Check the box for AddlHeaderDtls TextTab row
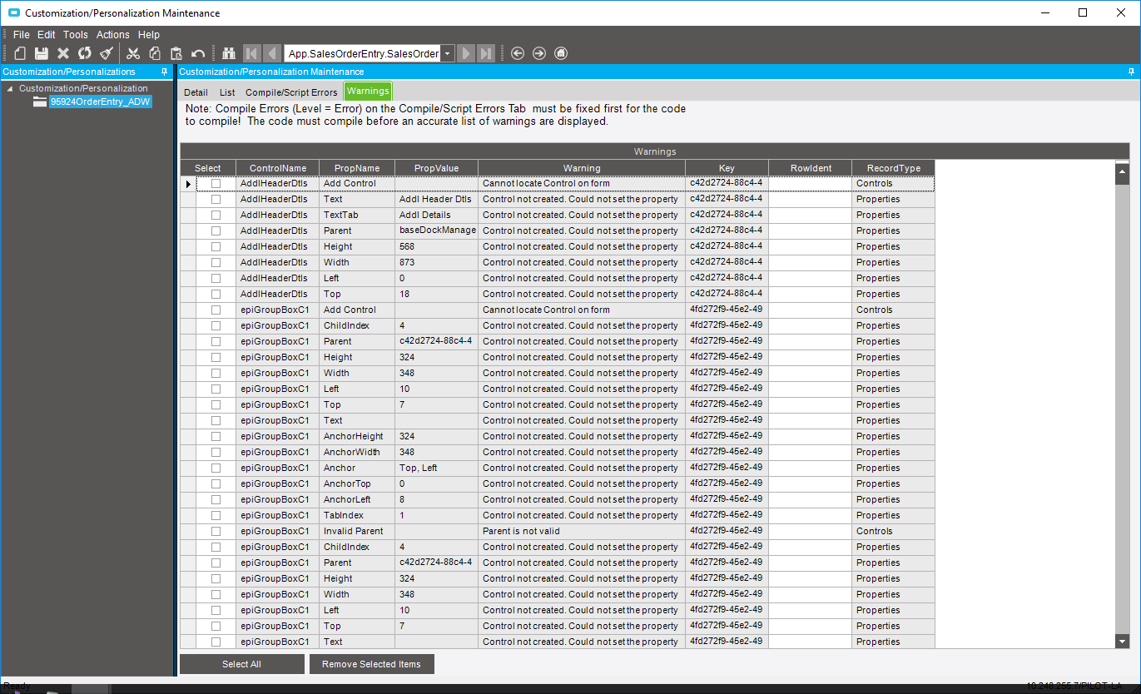 tap(216, 215)
